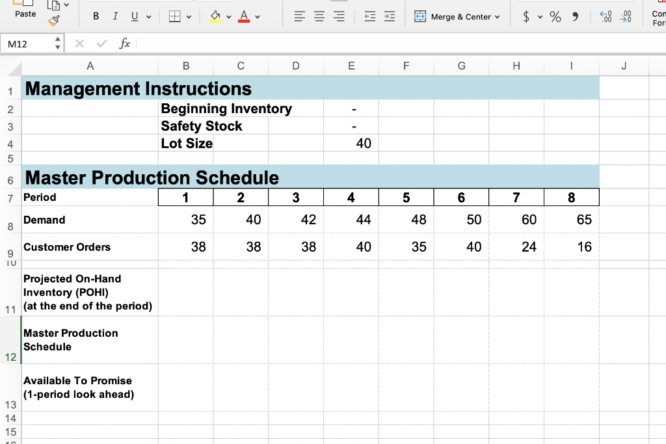Open the underline style dropdown arrow
This screenshot has height=444, width=666.
(149, 17)
